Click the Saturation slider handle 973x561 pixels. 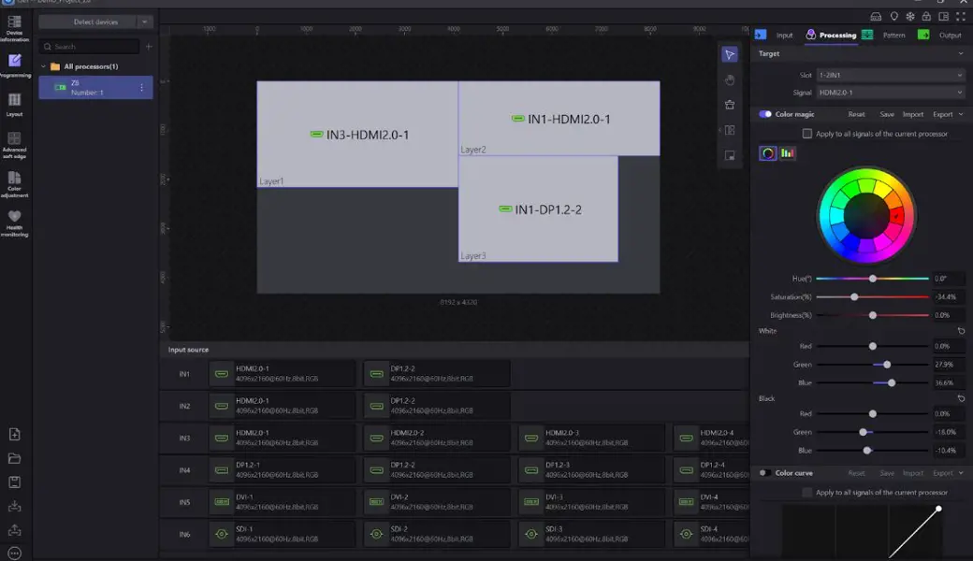pos(854,296)
